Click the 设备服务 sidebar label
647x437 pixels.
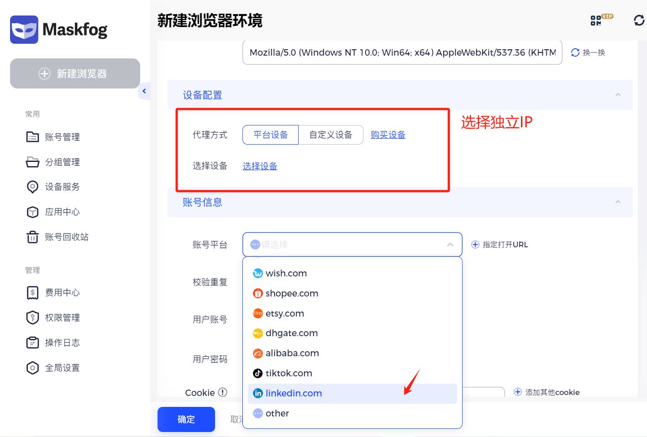63,187
